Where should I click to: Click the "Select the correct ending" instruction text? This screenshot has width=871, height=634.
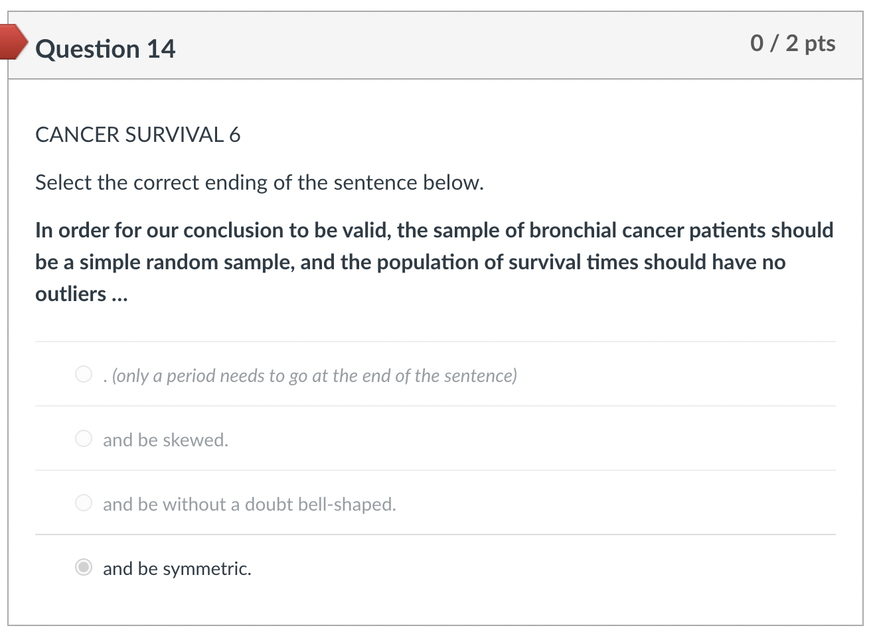tap(259, 182)
